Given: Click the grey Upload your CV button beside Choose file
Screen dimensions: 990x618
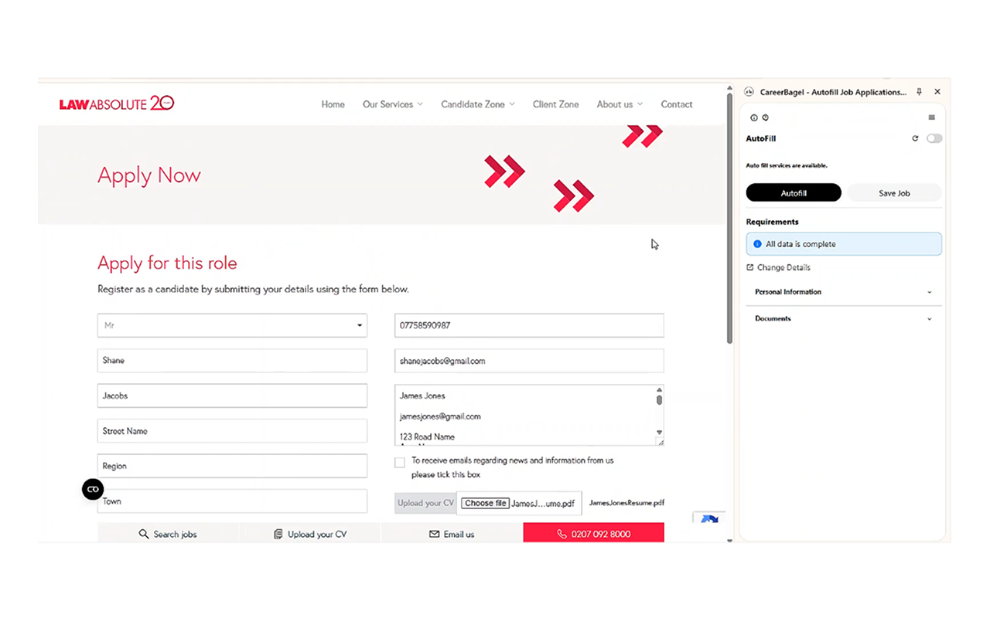Looking at the screenshot, I should point(425,503).
